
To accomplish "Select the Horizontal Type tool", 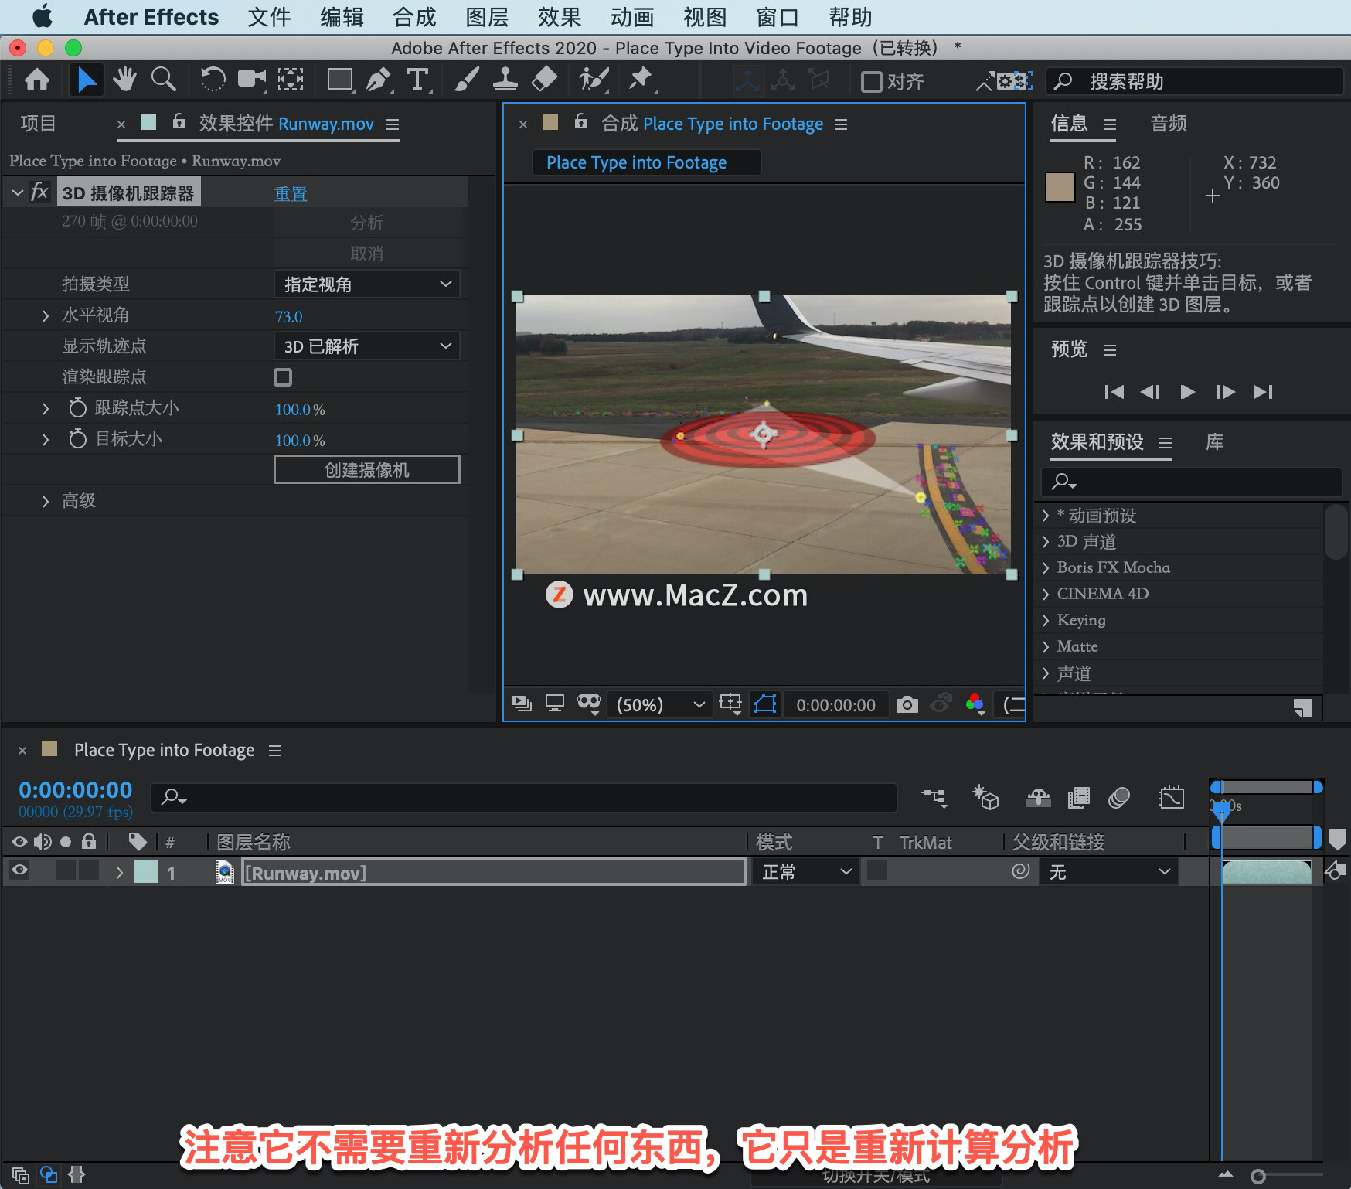I will (x=417, y=80).
